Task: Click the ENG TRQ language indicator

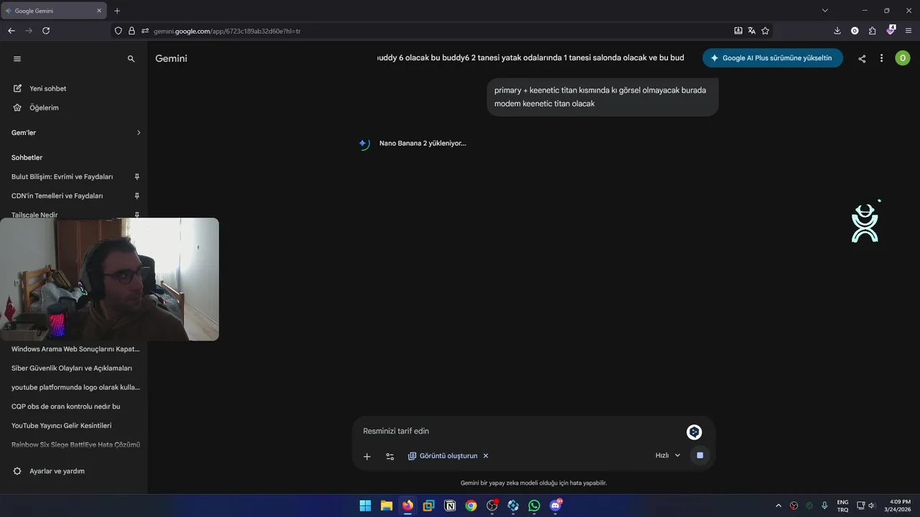Action: pos(842,506)
